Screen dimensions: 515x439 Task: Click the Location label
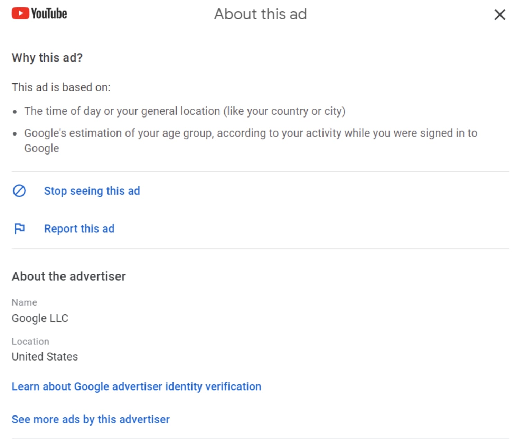pyautogui.click(x=30, y=341)
